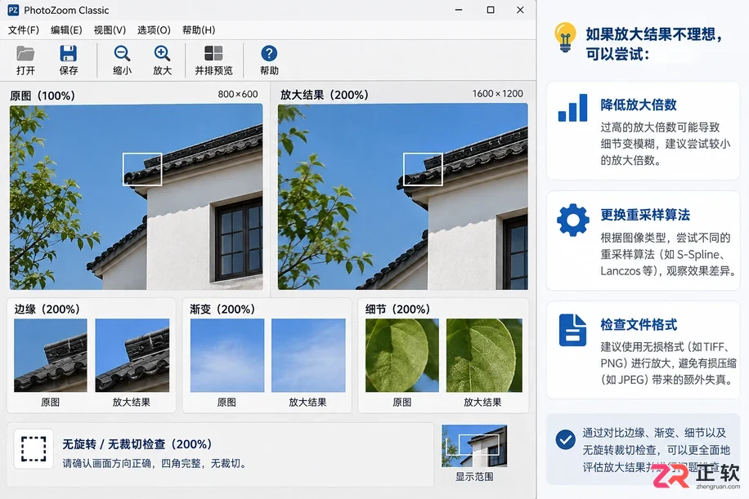Click the text 请确认画面方向正确，四角完整，无裁切。
749x499 pixels.
pos(155,463)
